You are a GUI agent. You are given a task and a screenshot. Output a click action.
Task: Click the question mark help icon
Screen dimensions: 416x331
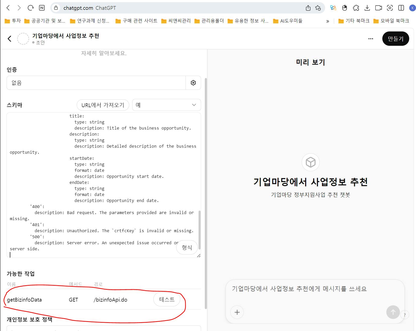(405, 315)
